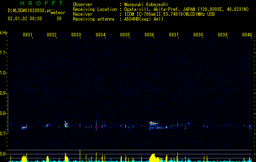Click the HROFFT title text
This screenshot has height=162, width=256.
point(42,3)
